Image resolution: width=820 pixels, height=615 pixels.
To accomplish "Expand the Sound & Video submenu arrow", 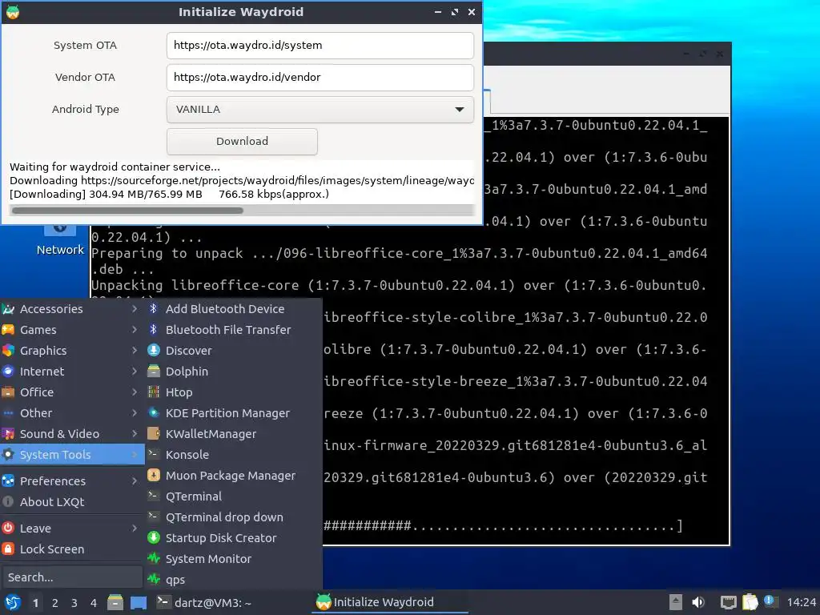I will click(135, 433).
